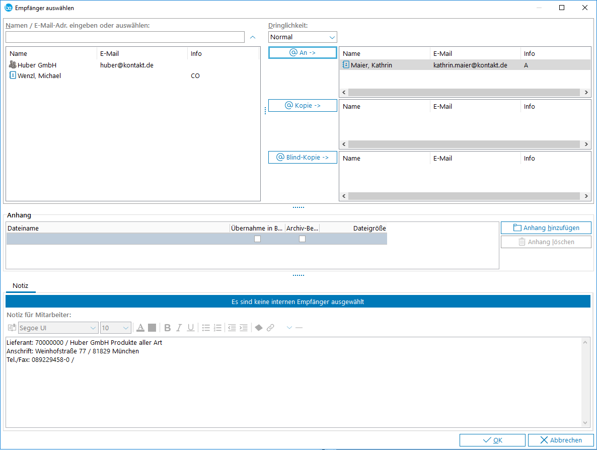Toggle bold formatting in note toolbar
Image resolution: width=597 pixels, height=450 pixels.
pyautogui.click(x=168, y=328)
